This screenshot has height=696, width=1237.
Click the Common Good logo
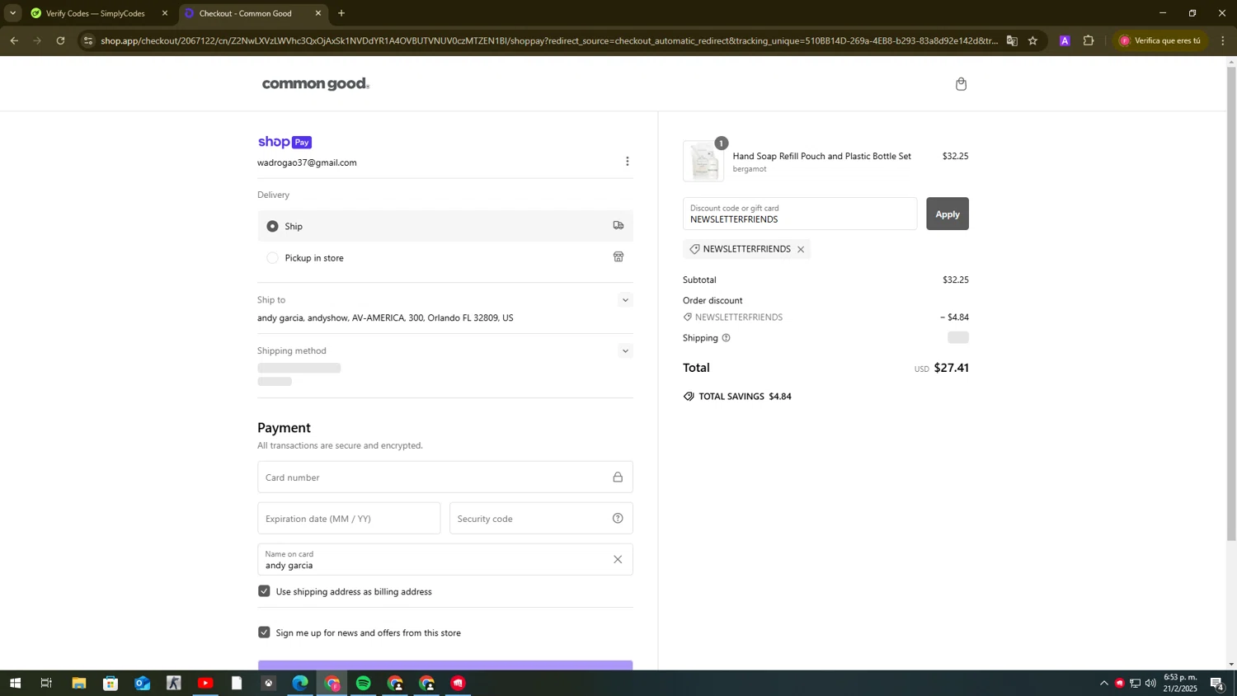316,84
